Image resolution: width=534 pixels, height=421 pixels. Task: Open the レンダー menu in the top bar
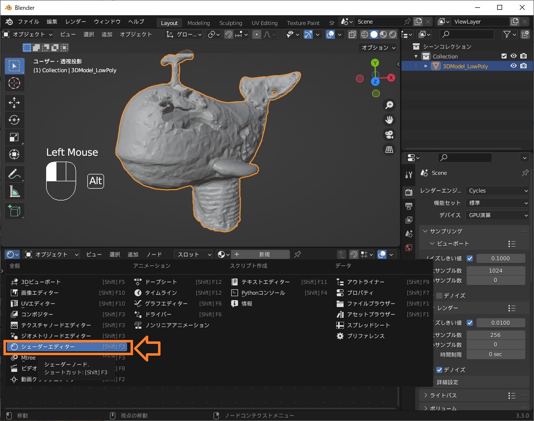pos(76,21)
